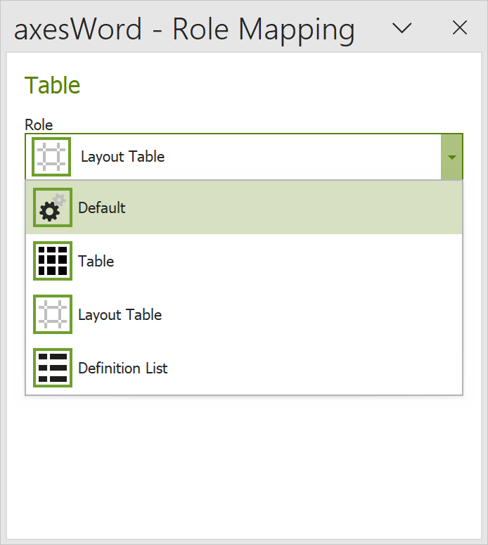Image resolution: width=488 pixels, height=545 pixels.
Task: Click the black grid Table icon
Action: pos(53,261)
